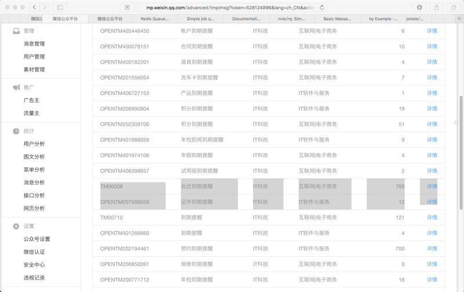Open 详情 for 保修到期提醒
The width and height of the screenshot is (464, 292).
432,264
